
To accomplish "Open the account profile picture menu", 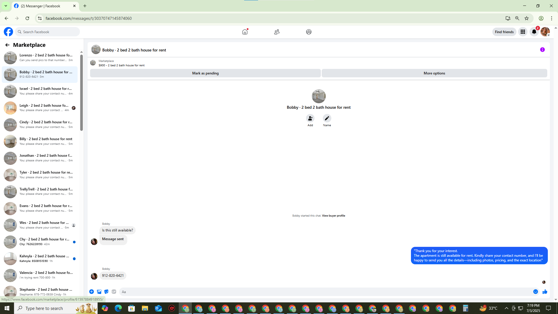I will (x=545, y=32).
